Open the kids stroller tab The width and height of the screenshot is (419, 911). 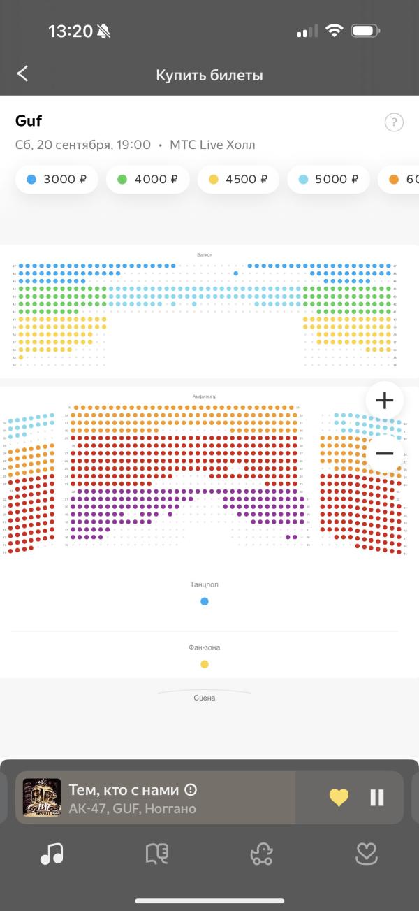pos(261,854)
